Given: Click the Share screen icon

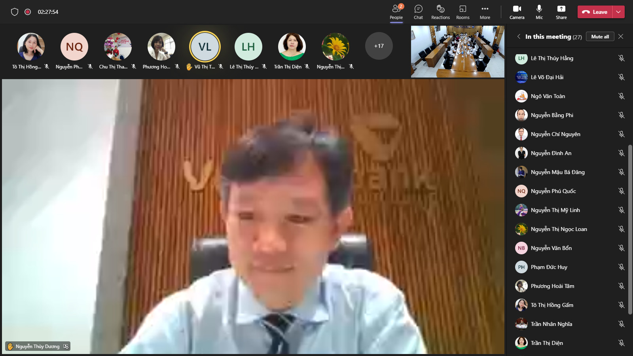Looking at the screenshot, I should click(561, 9).
